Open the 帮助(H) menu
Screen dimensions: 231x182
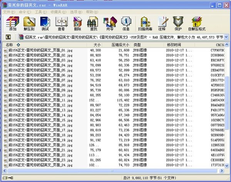[92, 12]
